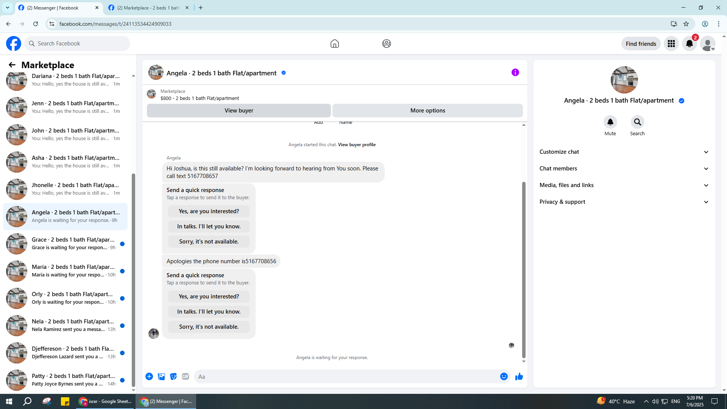727x409 pixels.
Task: Open the notifications bell
Action: tap(690, 44)
